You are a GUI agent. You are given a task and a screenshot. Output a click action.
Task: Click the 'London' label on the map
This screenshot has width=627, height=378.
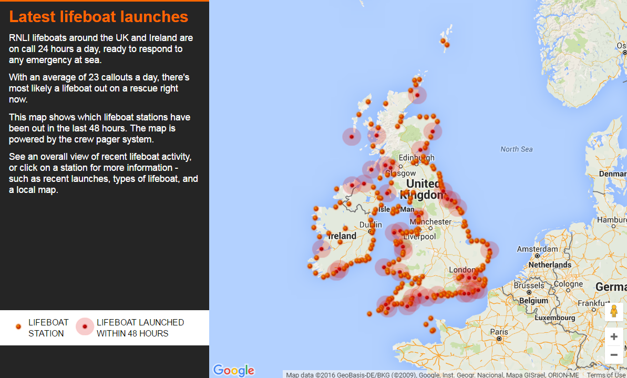click(x=462, y=270)
